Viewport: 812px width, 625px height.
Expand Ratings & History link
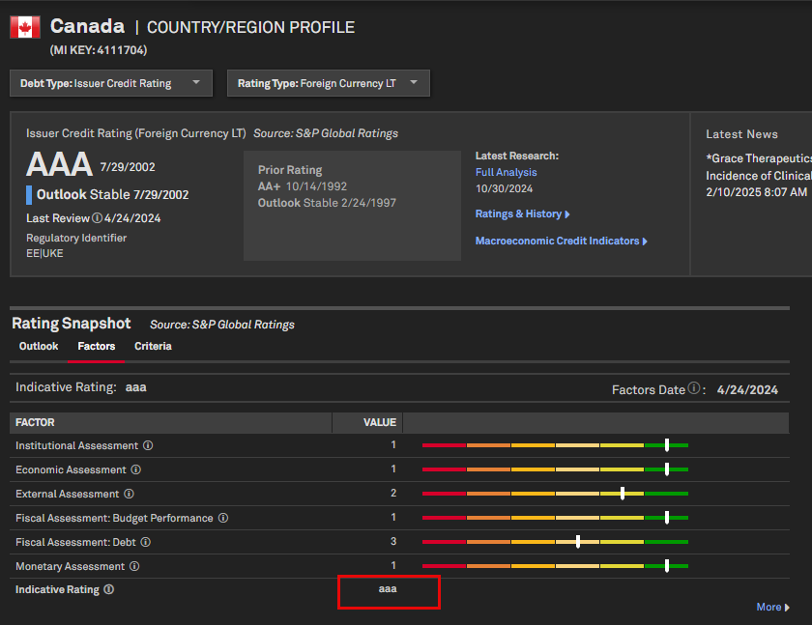coord(522,213)
